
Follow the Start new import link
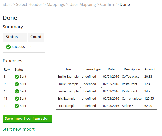coord(19,129)
